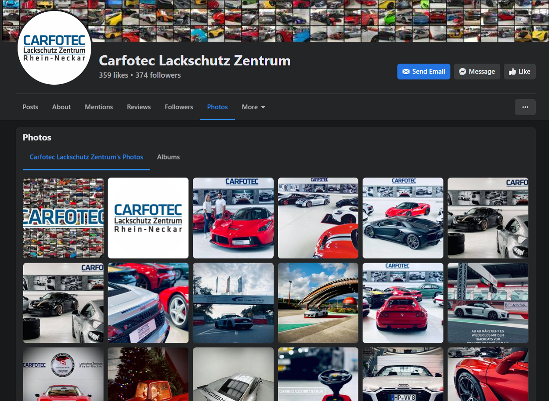This screenshot has width=549, height=401.
Task: Open photo of Audi with HP VV 8 plate
Action: [403, 374]
